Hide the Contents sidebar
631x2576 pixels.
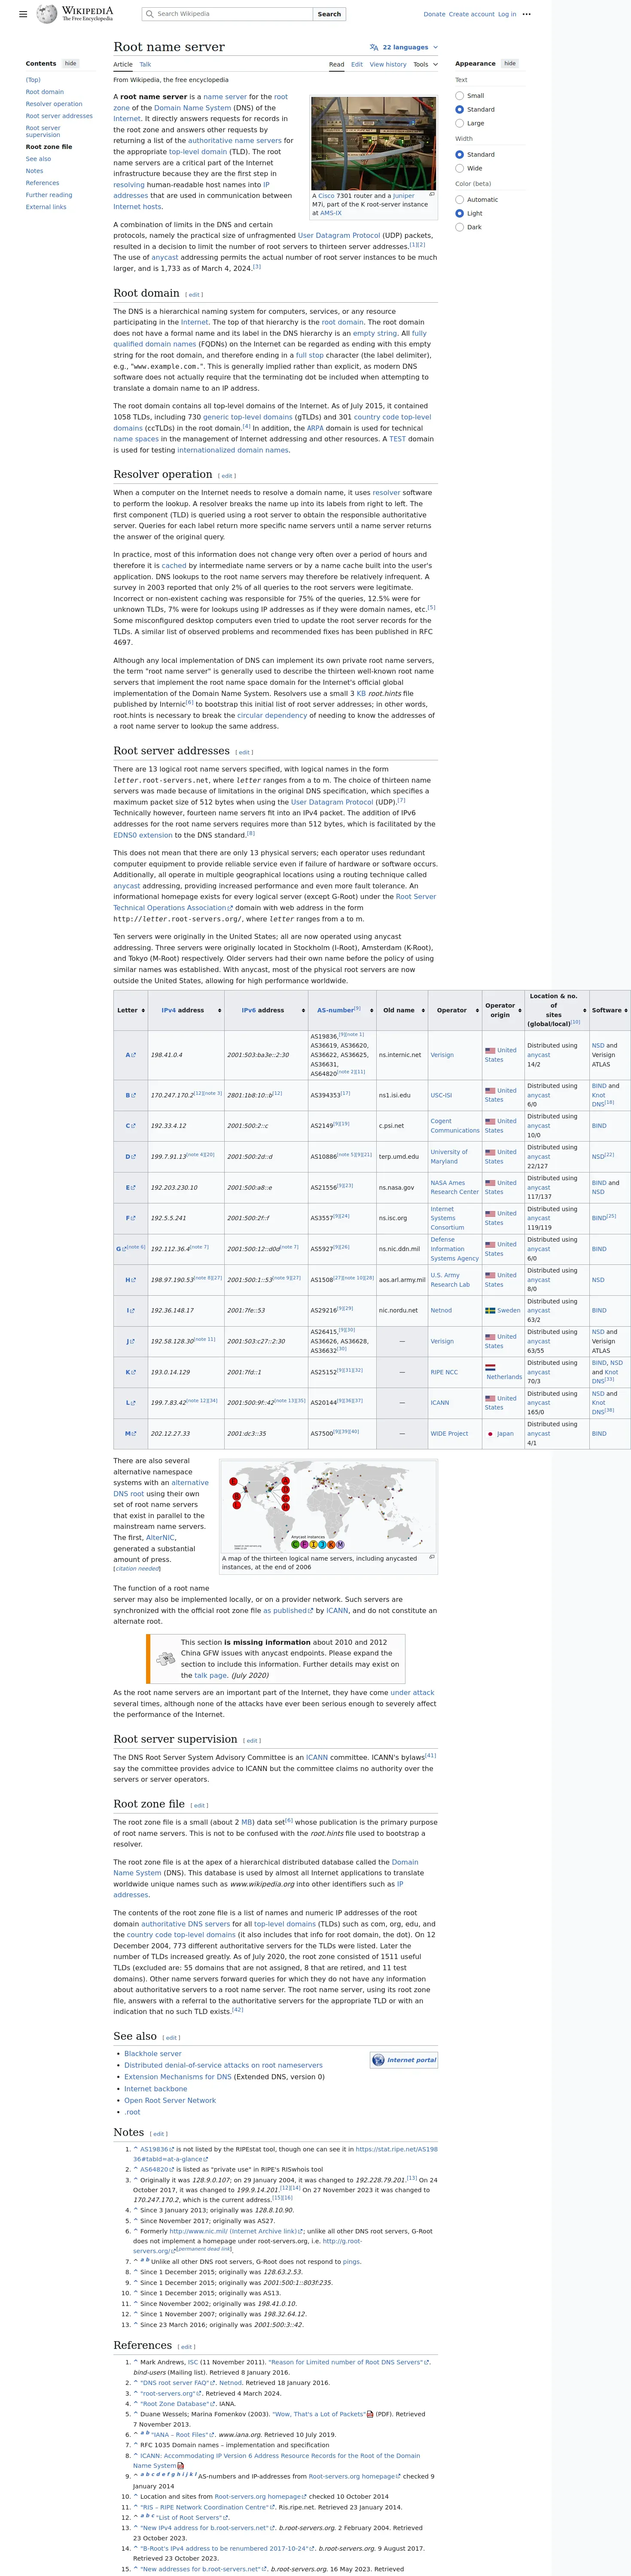coord(70,63)
